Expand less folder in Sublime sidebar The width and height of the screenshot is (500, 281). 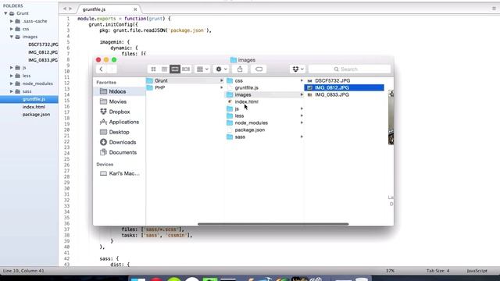[x=12, y=76]
